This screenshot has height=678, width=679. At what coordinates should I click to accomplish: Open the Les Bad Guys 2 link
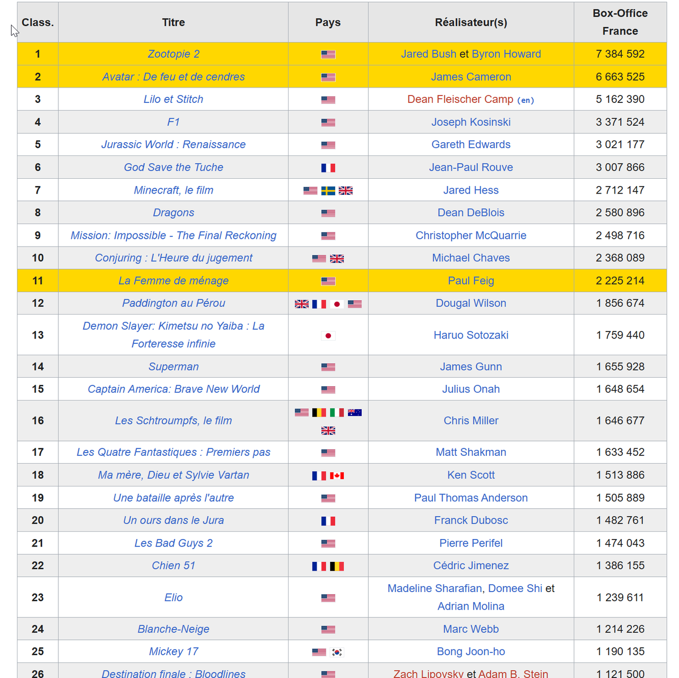click(173, 543)
